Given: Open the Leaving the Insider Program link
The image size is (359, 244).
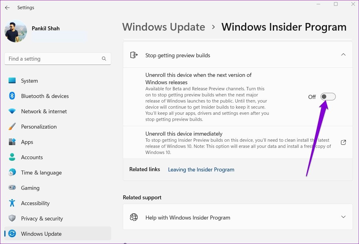Looking at the screenshot, I should point(201,170).
